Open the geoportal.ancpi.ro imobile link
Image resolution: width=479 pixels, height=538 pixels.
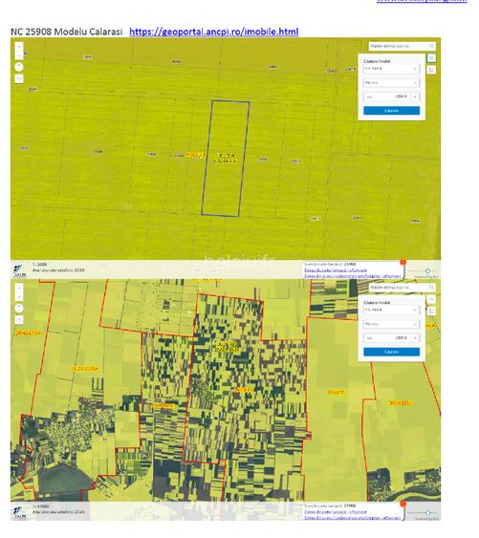[213, 32]
